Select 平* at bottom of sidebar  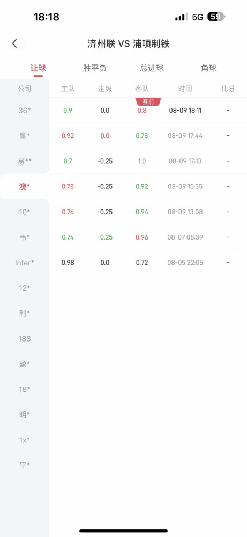click(25, 465)
